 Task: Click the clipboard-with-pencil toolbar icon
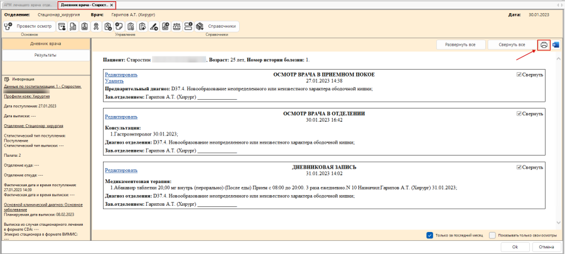143,26
